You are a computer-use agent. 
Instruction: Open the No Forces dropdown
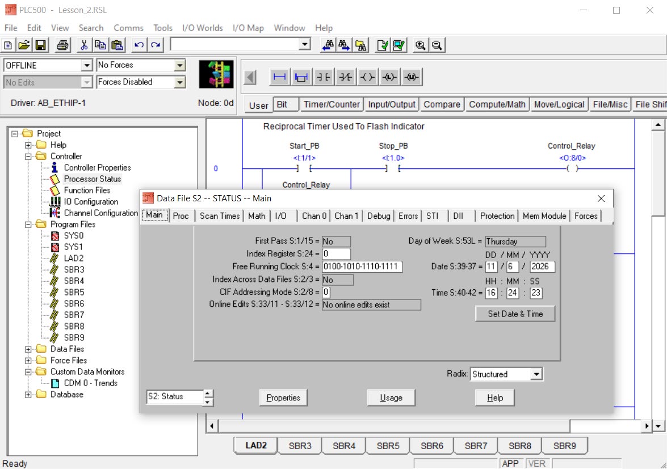point(181,65)
